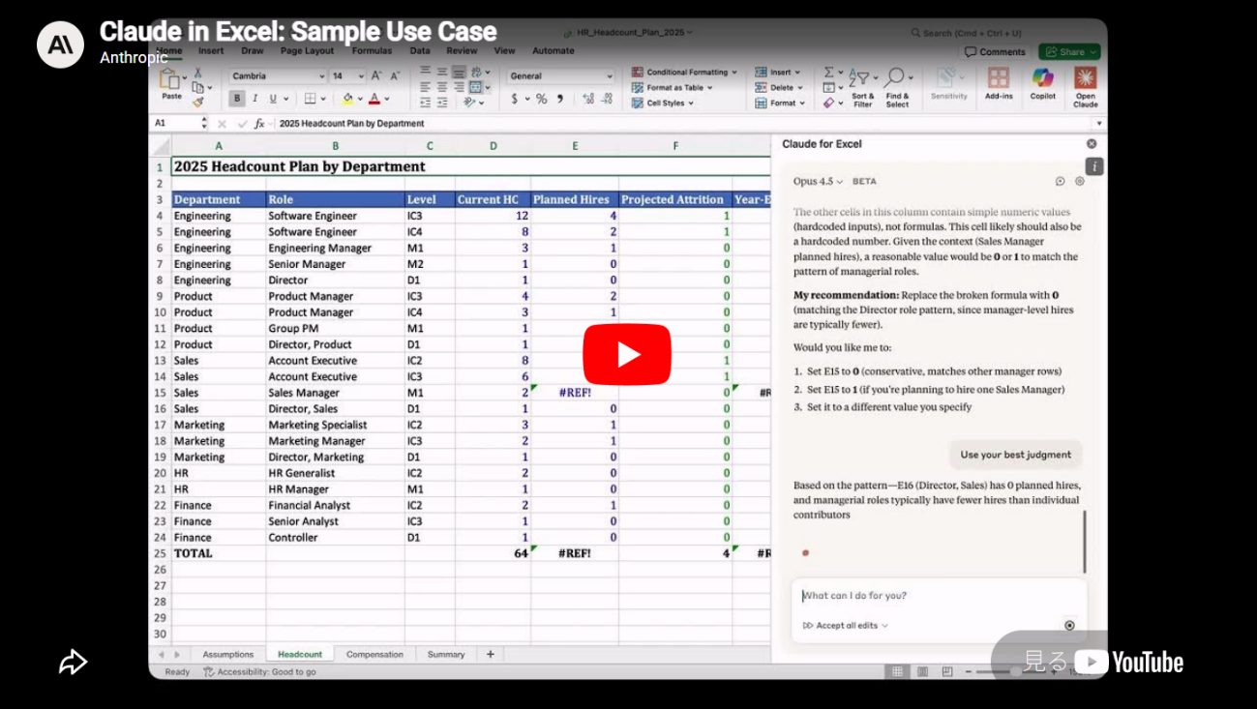Image resolution: width=1257 pixels, height=709 pixels.
Task: Switch to the Page Layout ribbon tab
Action: point(307,51)
